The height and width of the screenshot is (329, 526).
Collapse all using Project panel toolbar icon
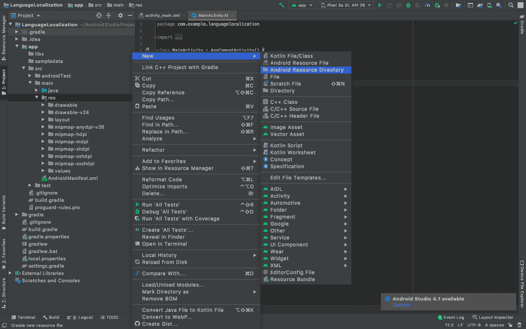108,15
